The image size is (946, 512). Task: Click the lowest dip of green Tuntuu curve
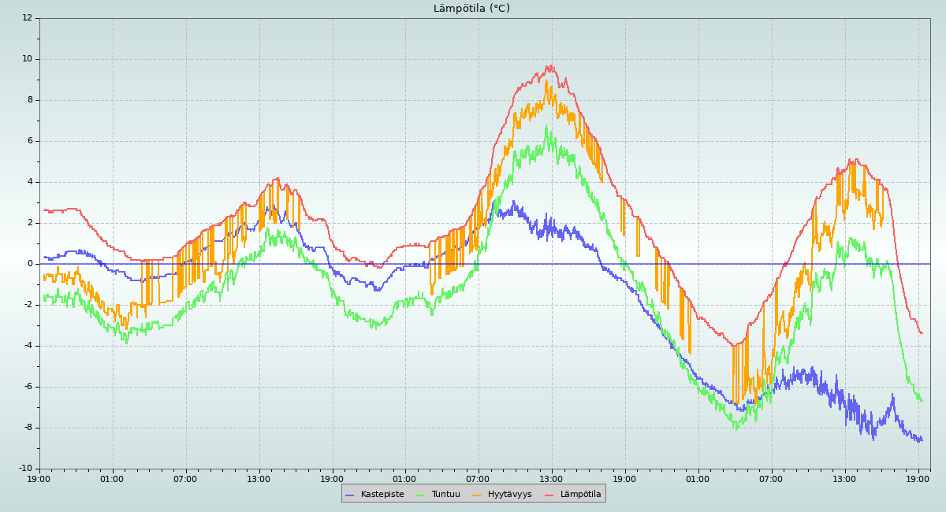pyautogui.click(x=736, y=429)
